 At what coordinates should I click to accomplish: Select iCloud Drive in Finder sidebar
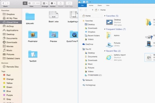pyautogui.click(x=11, y=22)
